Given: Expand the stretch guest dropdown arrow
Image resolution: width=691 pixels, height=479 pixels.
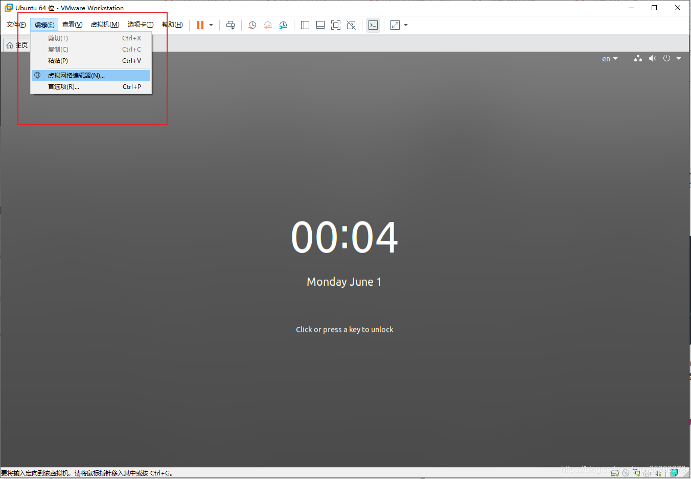Looking at the screenshot, I should pyautogui.click(x=406, y=25).
